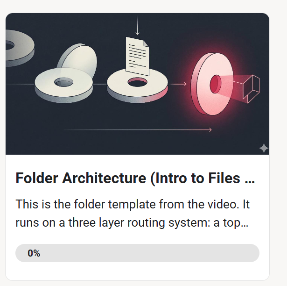Open the Folder Architecture course title
This screenshot has width=287, height=286.
pyautogui.click(x=135, y=178)
